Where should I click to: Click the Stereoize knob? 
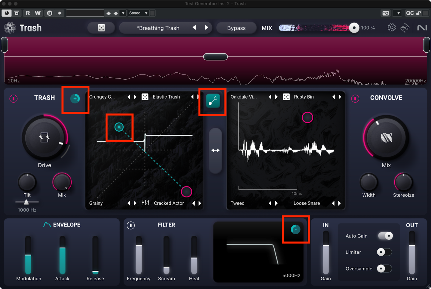pos(404,182)
